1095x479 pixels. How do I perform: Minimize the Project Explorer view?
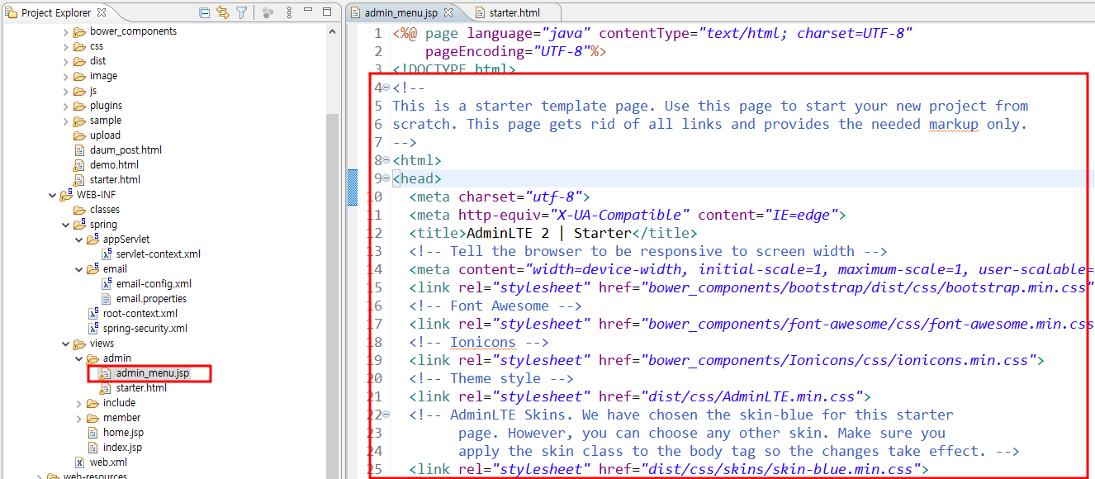(x=310, y=12)
